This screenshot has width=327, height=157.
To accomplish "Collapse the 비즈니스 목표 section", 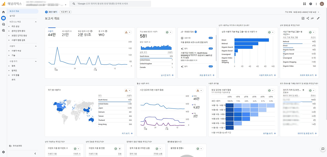I will click(x=36, y=22).
